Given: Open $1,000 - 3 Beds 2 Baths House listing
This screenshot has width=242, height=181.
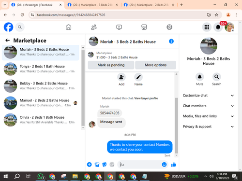Looking at the screenshot, I should (117, 57).
